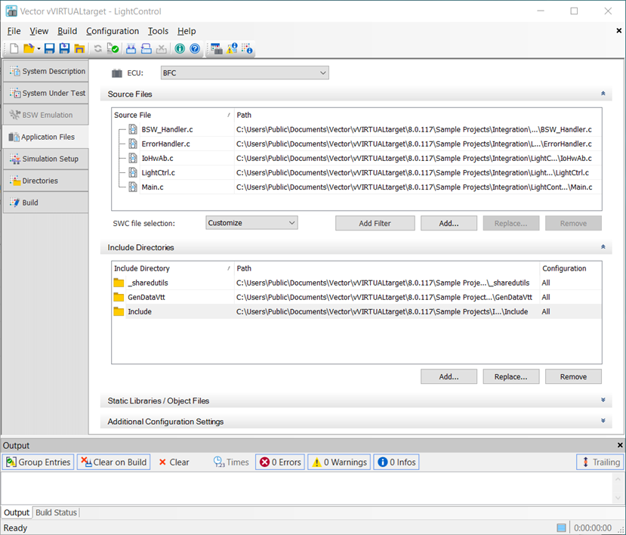
Task: Toggle Clear on Build option
Action: click(114, 462)
